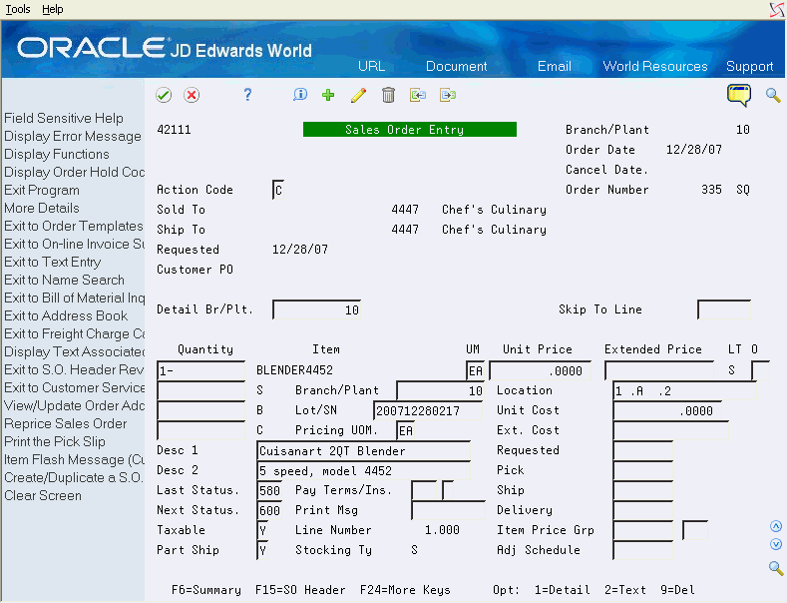The height and width of the screenshot is (603, 787).
Task: Click F6=Summary function key text
Action: click(205, 590)
